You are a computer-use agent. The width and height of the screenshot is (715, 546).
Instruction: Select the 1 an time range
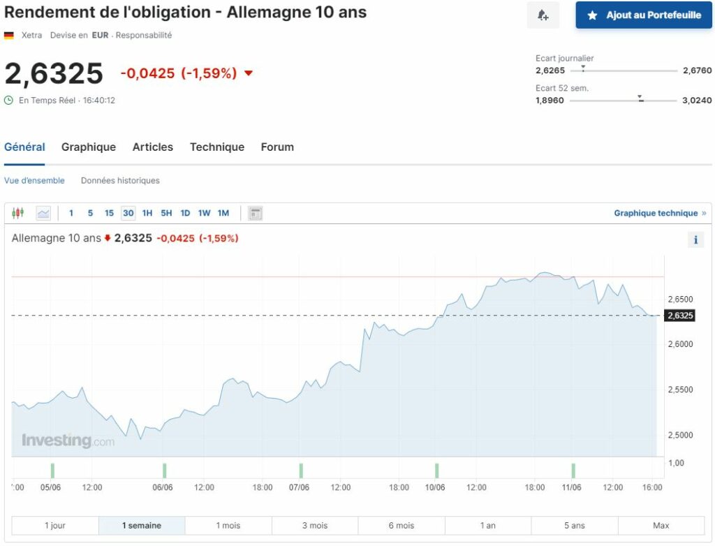pos(488,525)
